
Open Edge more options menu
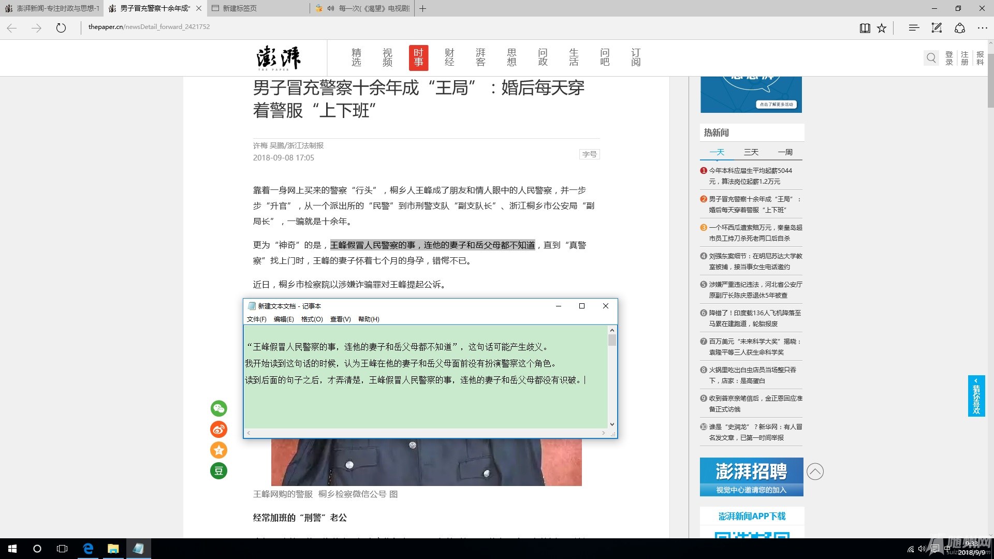click(982, 28)
